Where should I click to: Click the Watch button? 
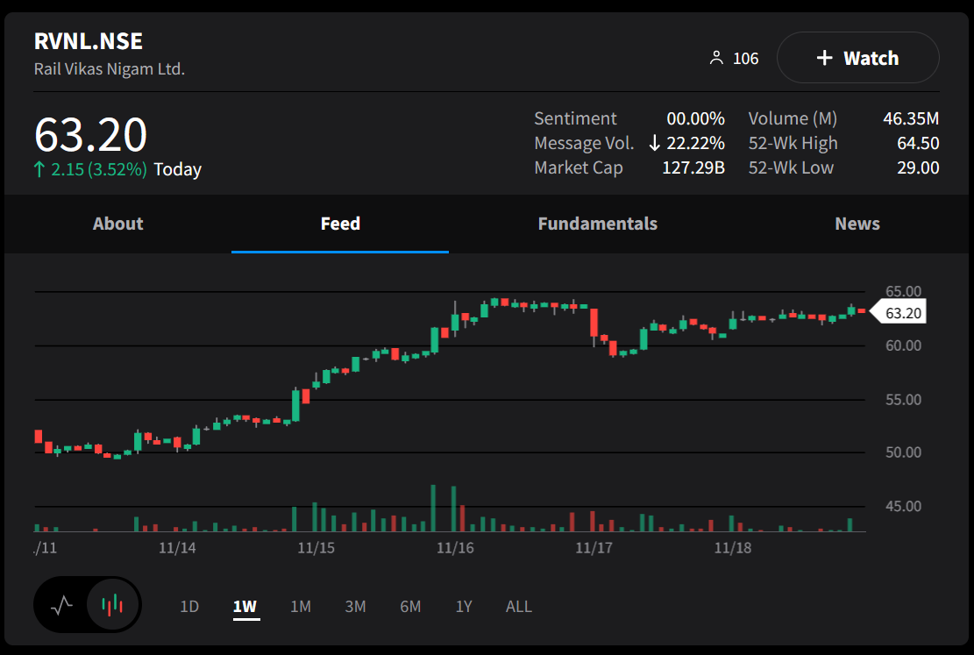click(857, 57)
